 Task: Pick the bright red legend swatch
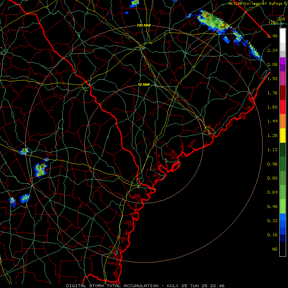coord(283,107)
